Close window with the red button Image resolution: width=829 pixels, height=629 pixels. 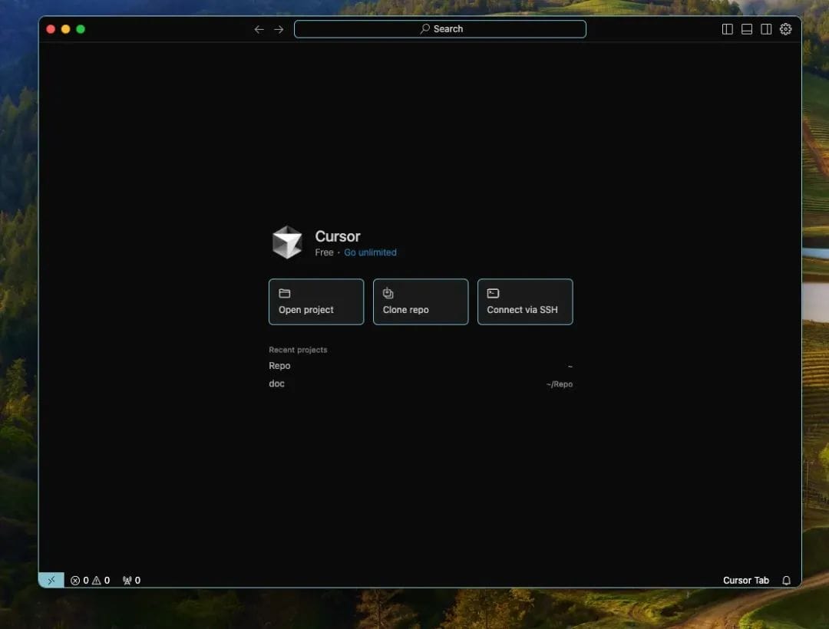point(51,29)
